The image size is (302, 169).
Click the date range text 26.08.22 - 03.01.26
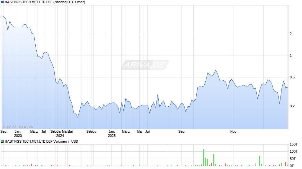[18, 127]
